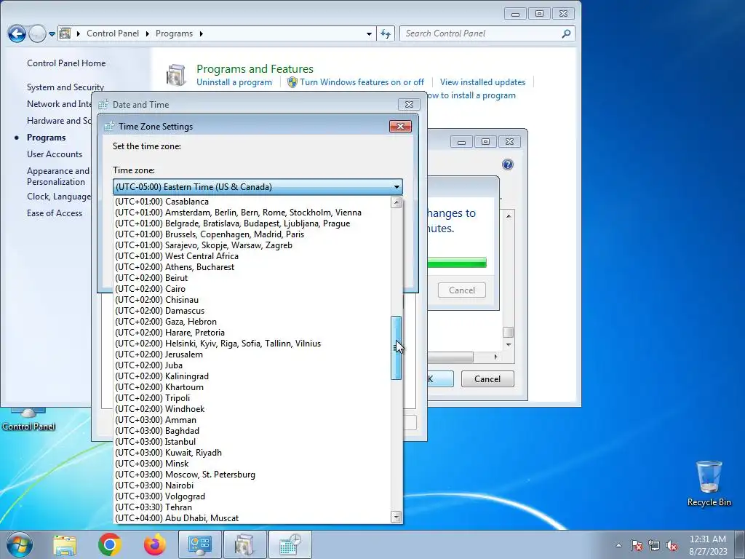745x559 pixels.
Task: Click time zone list scroll up arrow
Action: 396,202
